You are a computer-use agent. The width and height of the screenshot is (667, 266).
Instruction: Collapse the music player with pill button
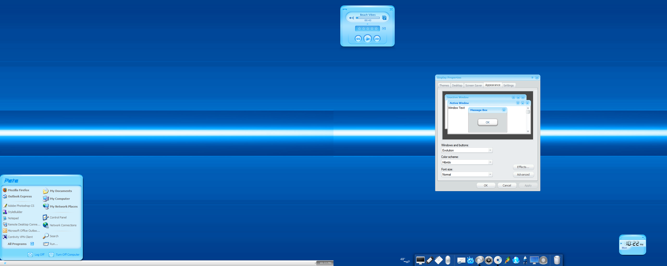point(345,9)
